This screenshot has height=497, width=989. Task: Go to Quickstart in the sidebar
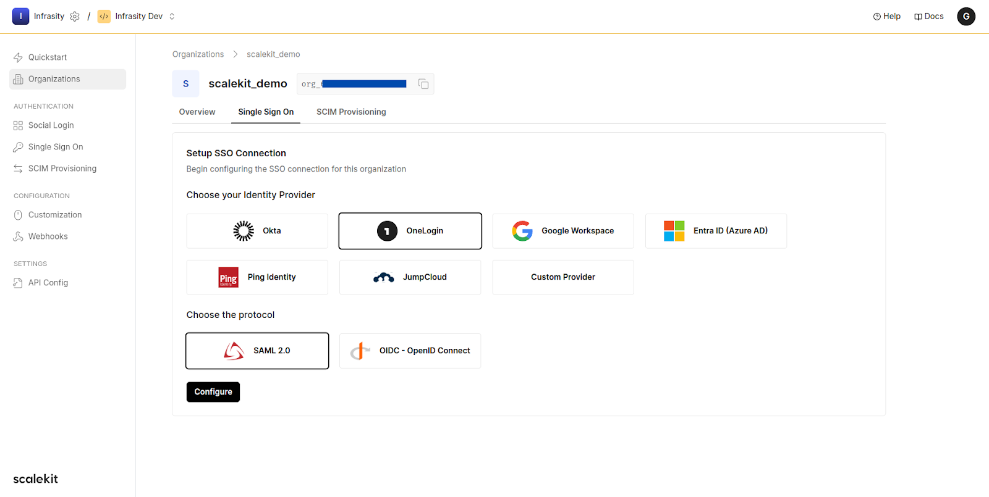[x=68, y=57]
